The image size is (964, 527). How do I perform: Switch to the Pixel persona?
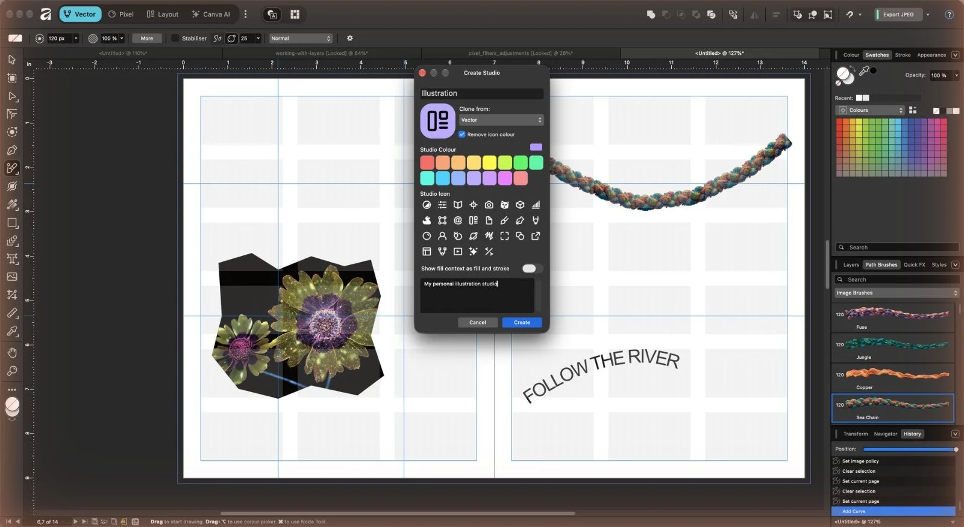click(121, 14)
